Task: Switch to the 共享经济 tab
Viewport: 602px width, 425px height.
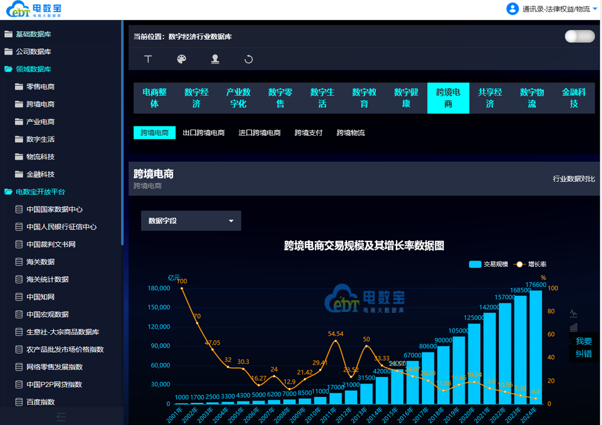Action: click(490, 98)
